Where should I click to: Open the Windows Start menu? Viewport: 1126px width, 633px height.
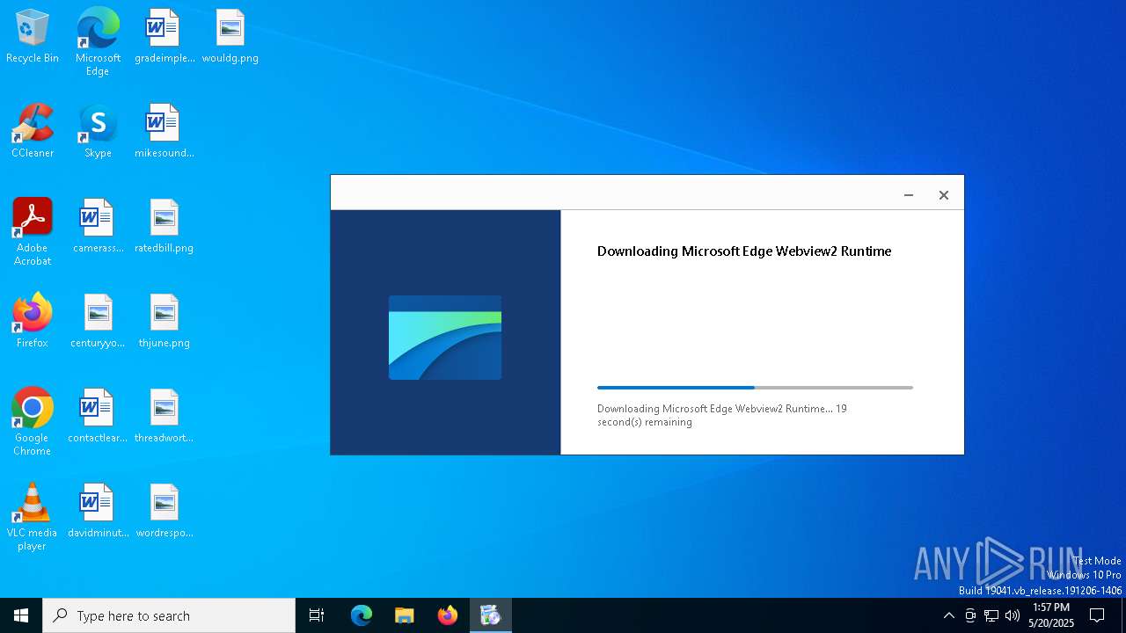(21, 615)
